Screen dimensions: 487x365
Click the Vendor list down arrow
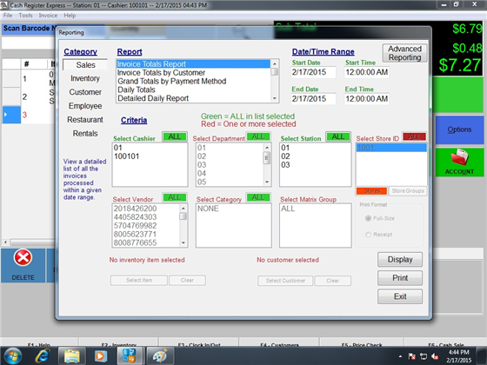coord(183,242)
